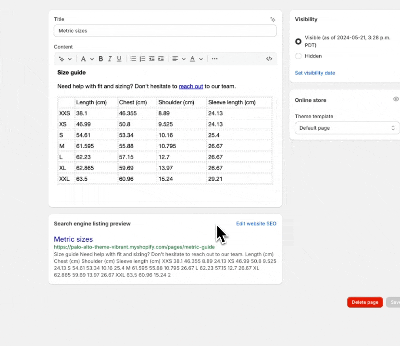The width and height of the screenshot is (400, 346).
Task: Insert a bulleted list
Action: point(133,59)
